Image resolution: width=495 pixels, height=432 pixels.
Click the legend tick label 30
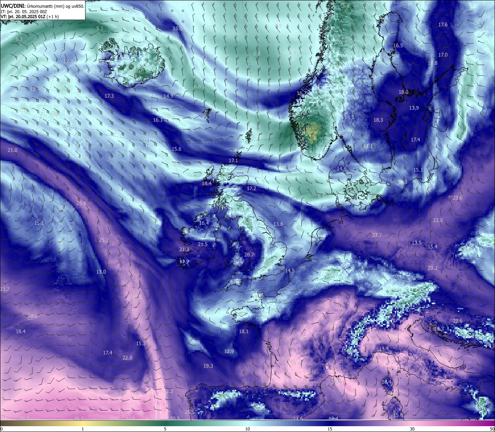pos(412,429)
